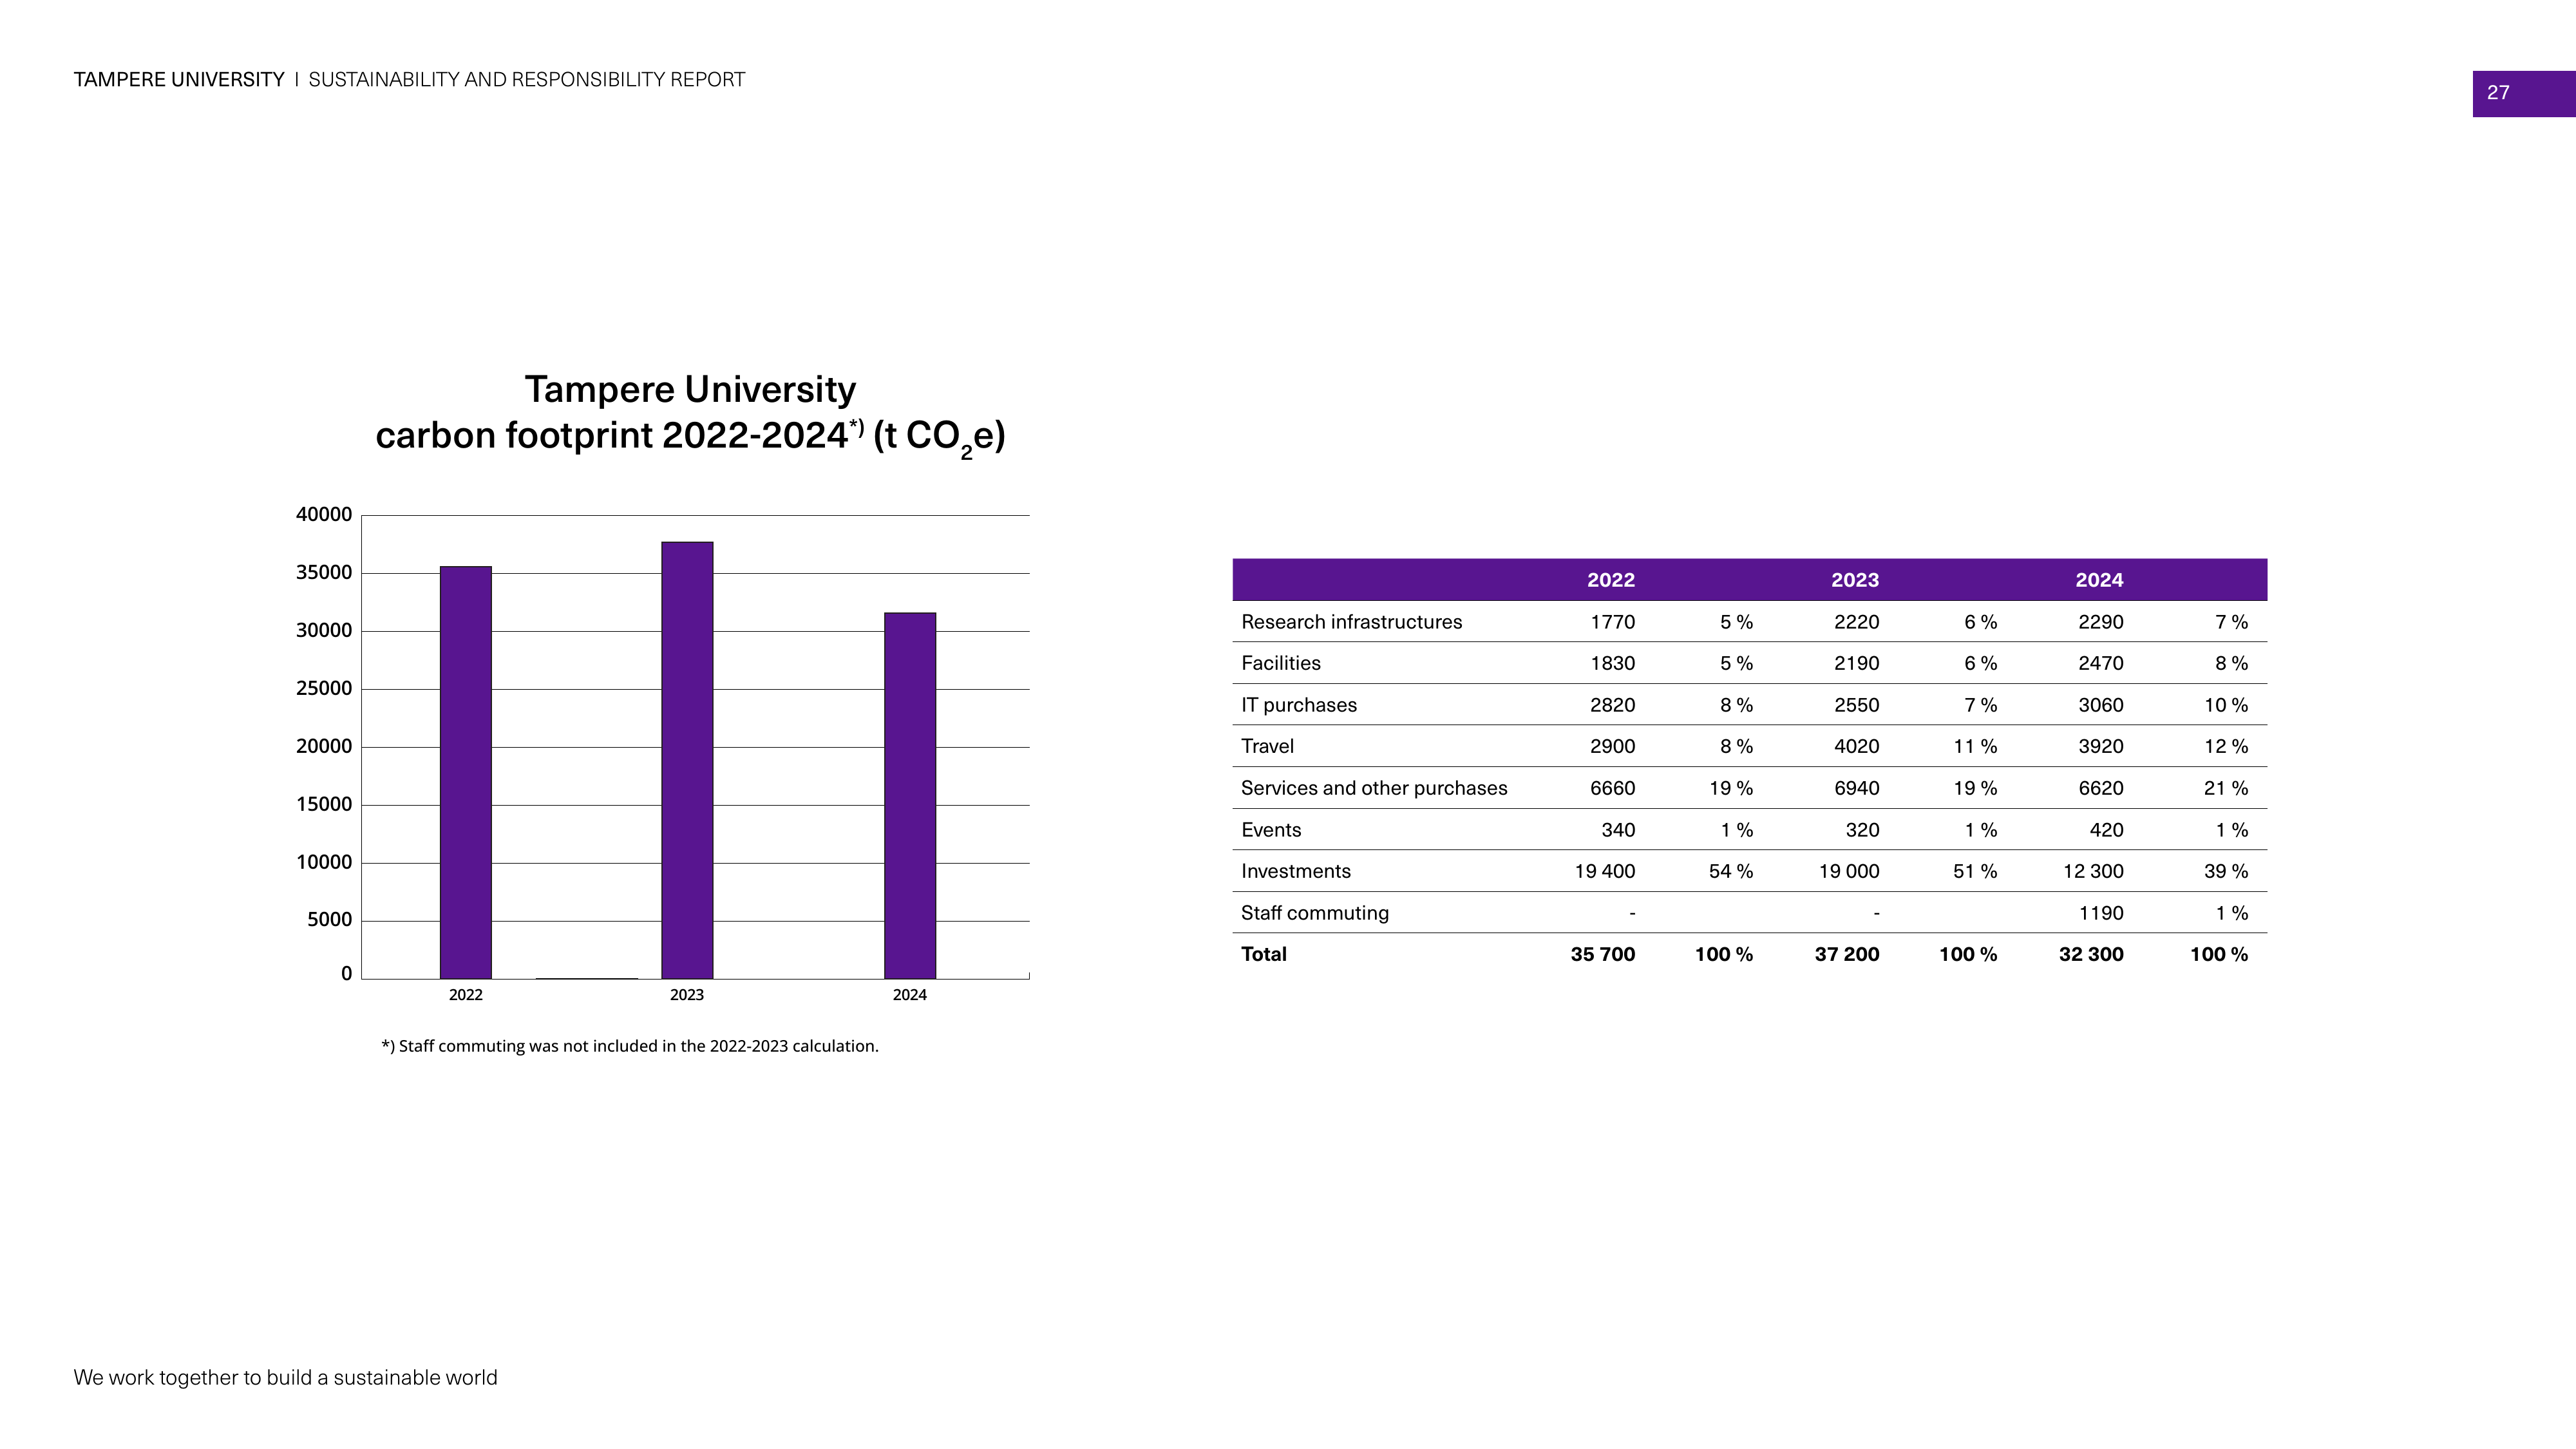Viewport: 2576px width, 1449px height.
Task: Click the 2023 table column header
Action: tap(1855, 580)
